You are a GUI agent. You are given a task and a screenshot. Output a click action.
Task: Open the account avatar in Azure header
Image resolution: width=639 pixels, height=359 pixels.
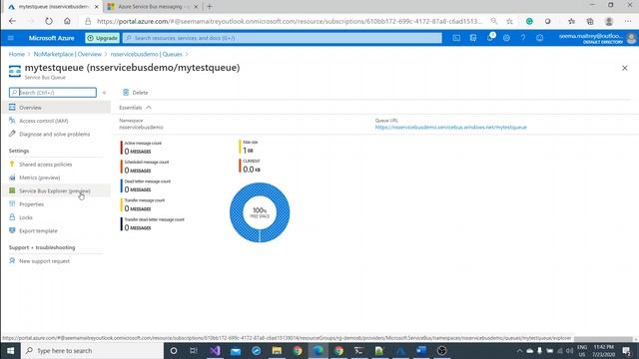click(631, 38)
